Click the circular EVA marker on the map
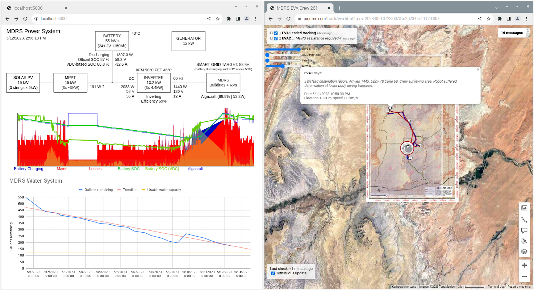Image resolution: width=534 pixels, height=290 pixels. click(x=407, y=148)
